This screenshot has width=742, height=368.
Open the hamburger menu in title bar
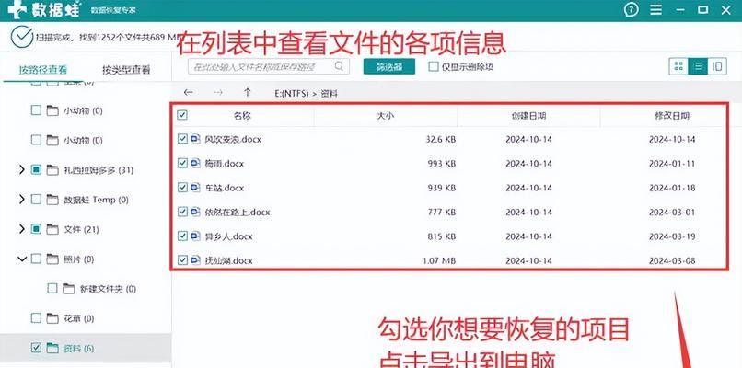(655, 9)
